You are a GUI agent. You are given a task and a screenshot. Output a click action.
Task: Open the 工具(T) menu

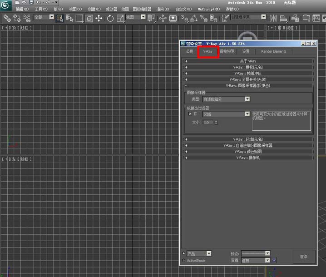tap(41, 9)
